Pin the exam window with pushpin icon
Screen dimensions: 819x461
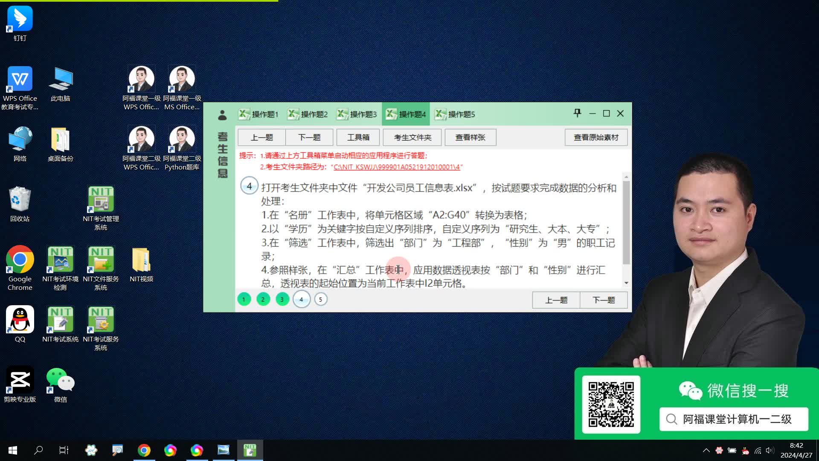click(577, 113)
